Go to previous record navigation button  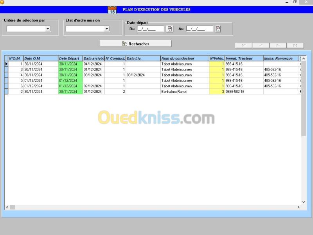coord(261,45)
